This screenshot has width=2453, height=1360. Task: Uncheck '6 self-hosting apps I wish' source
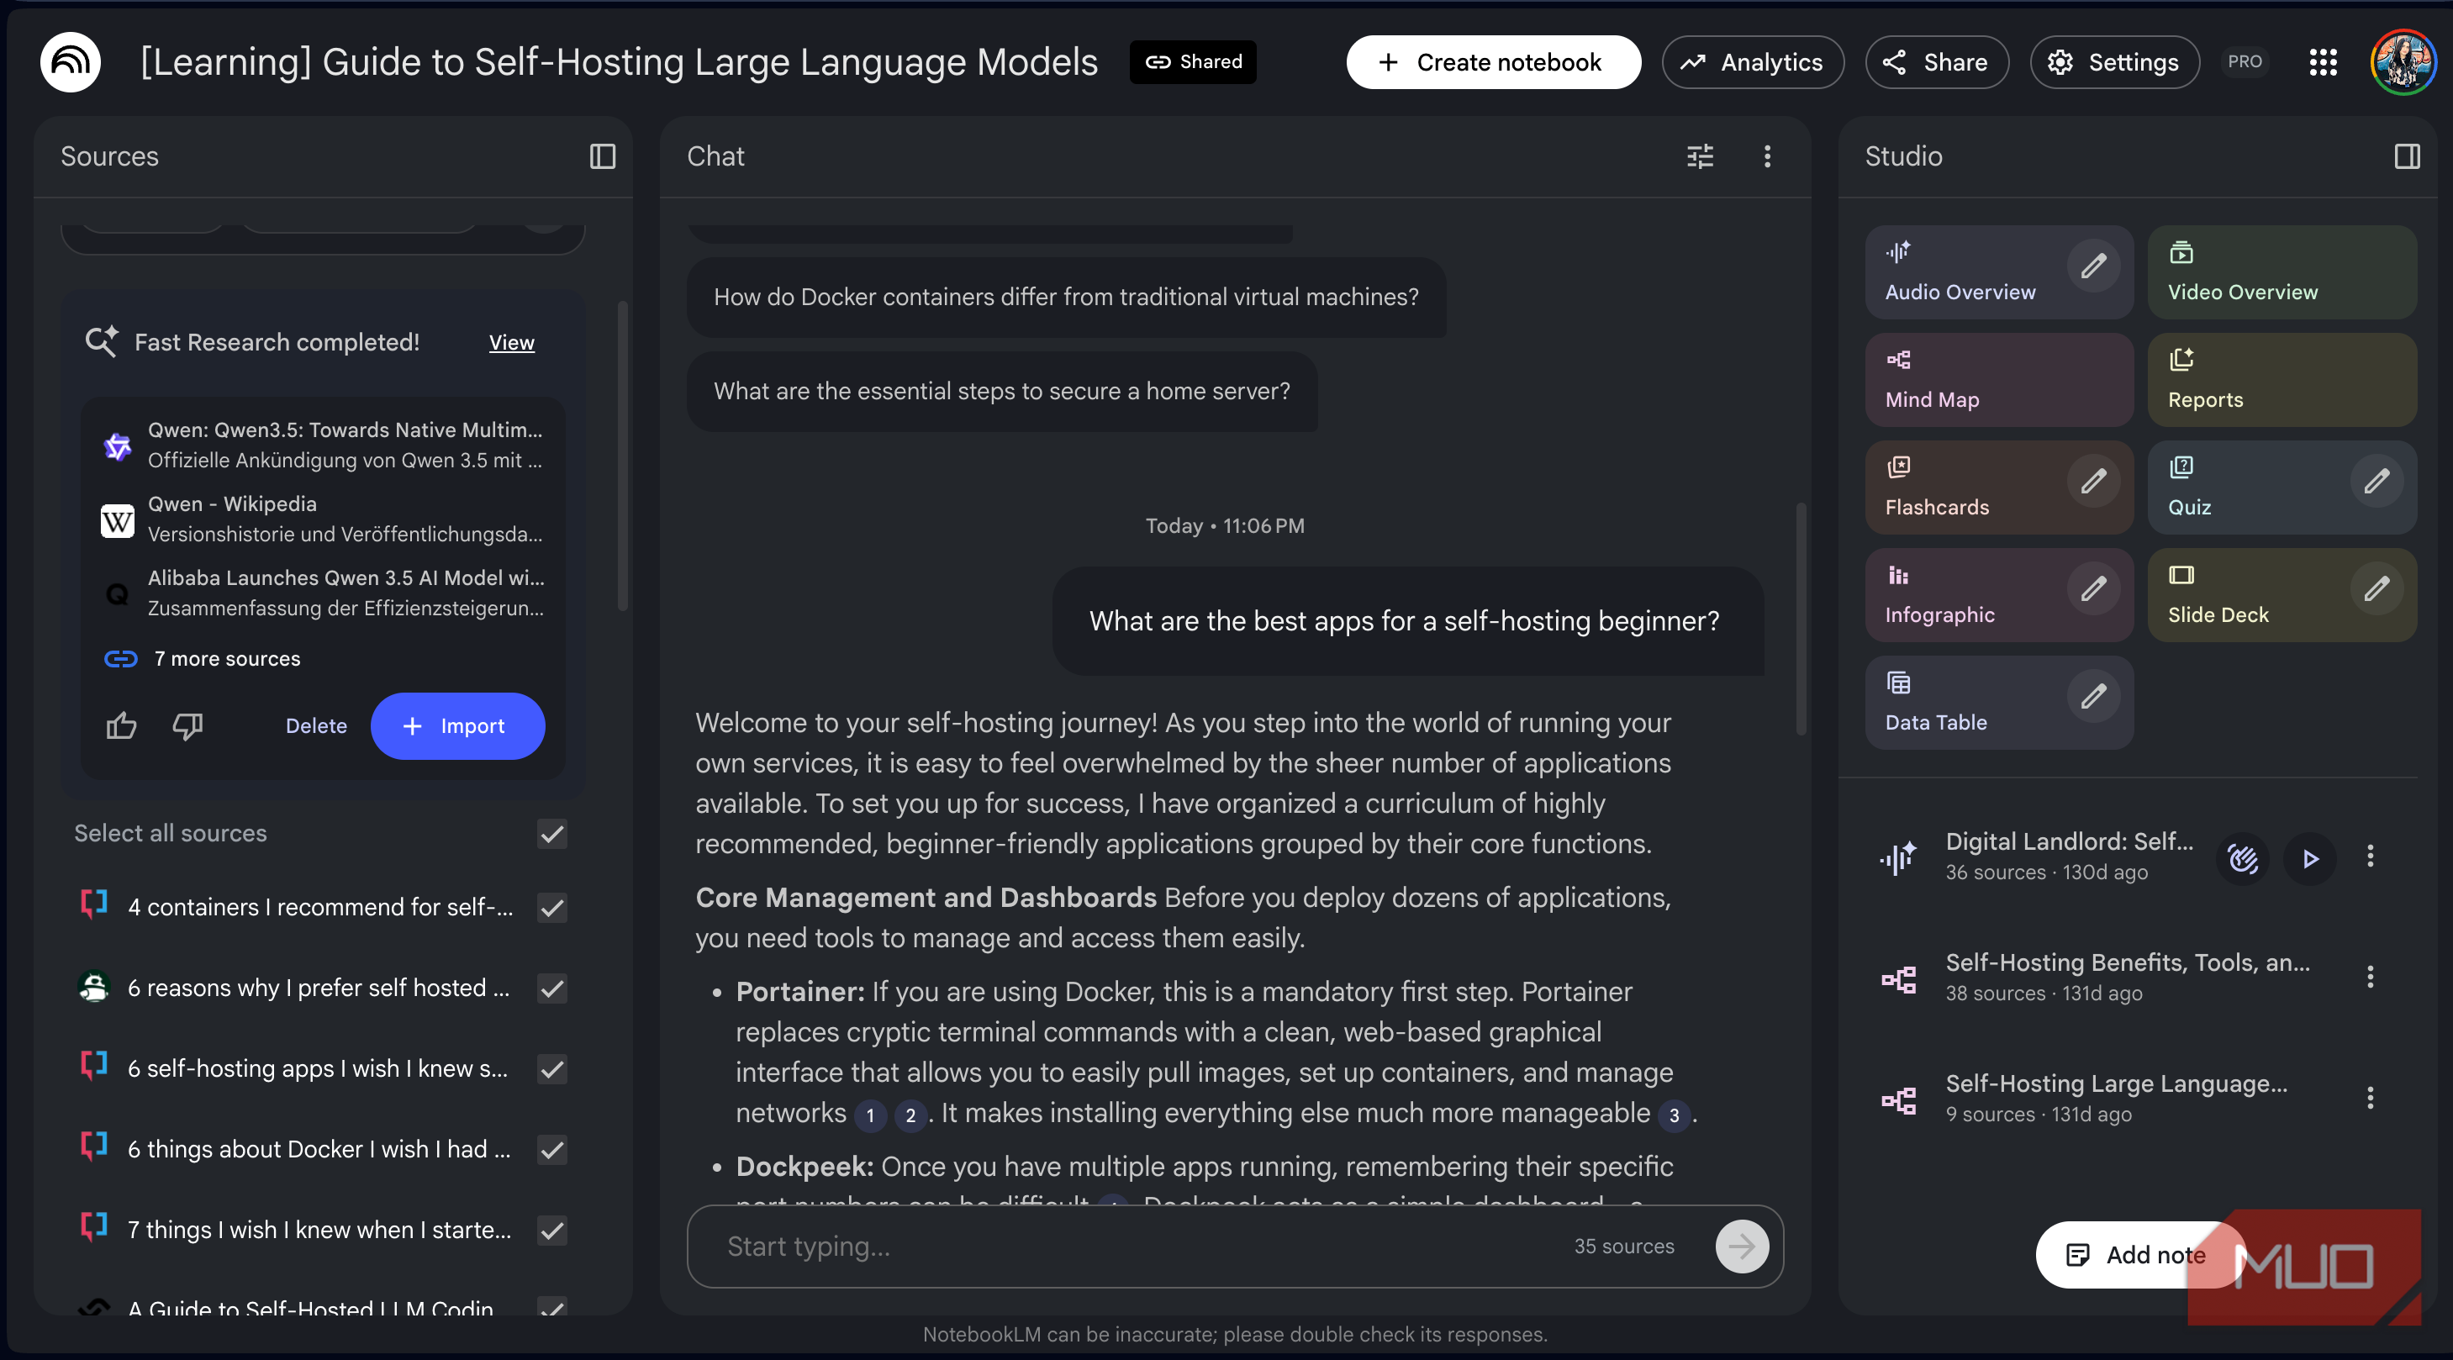point(552,1068)
